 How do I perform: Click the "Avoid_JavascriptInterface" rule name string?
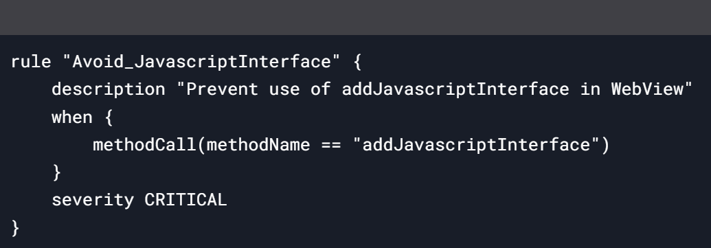click(x=201, y=62)
